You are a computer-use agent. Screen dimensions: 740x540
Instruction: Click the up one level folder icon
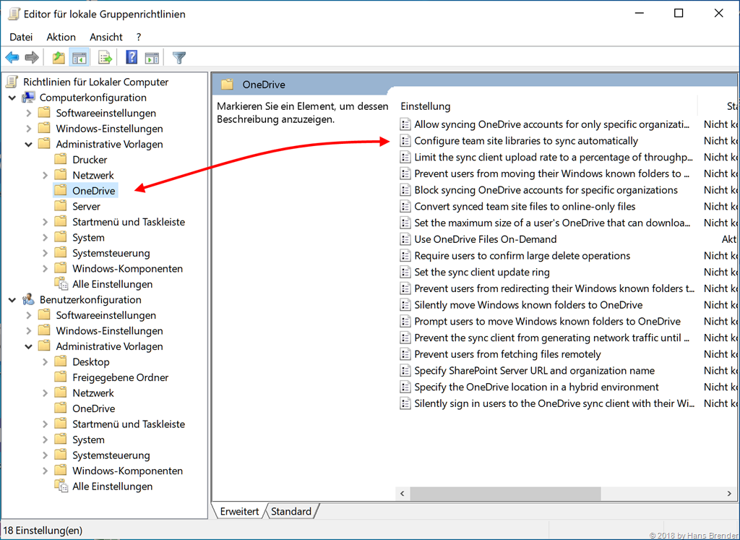pos(59,58)
